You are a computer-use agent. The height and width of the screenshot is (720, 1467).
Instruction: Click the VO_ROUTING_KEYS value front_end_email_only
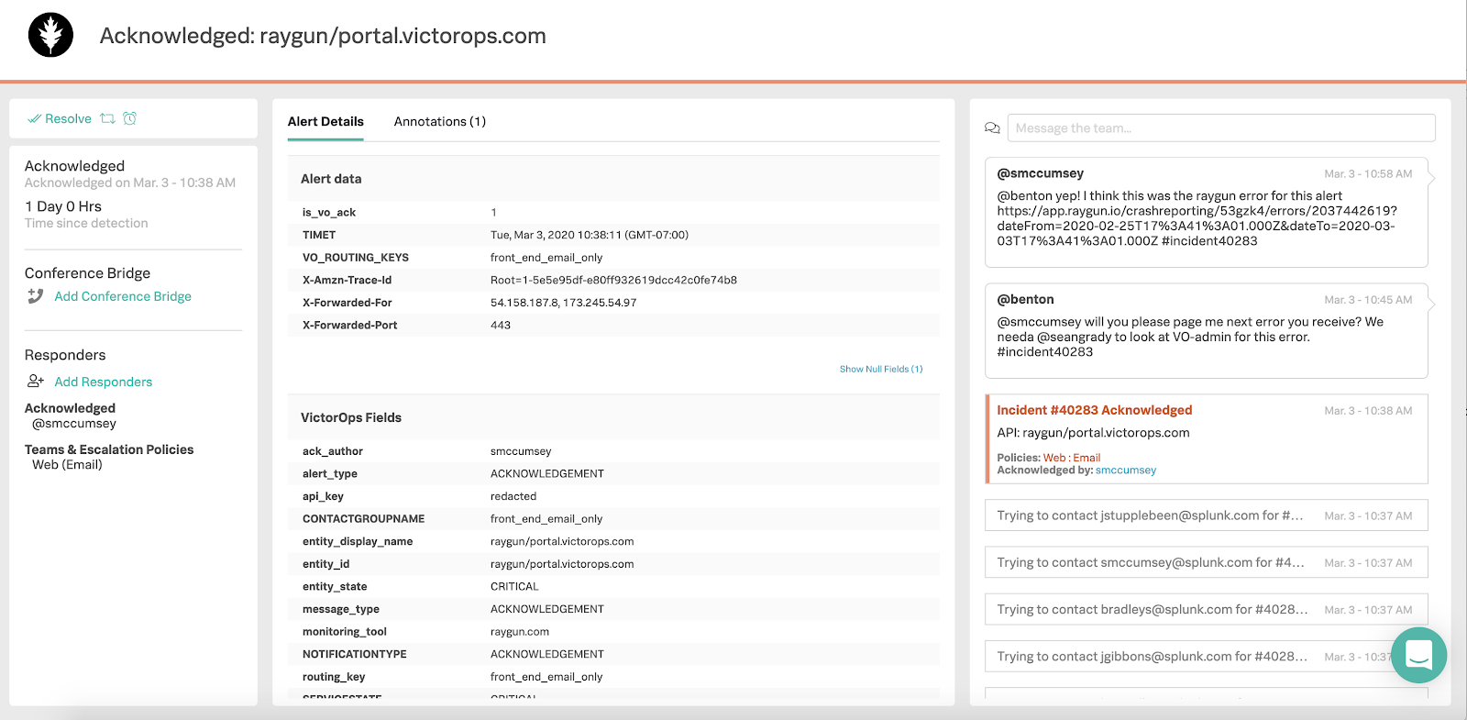[x=546, y=258]
